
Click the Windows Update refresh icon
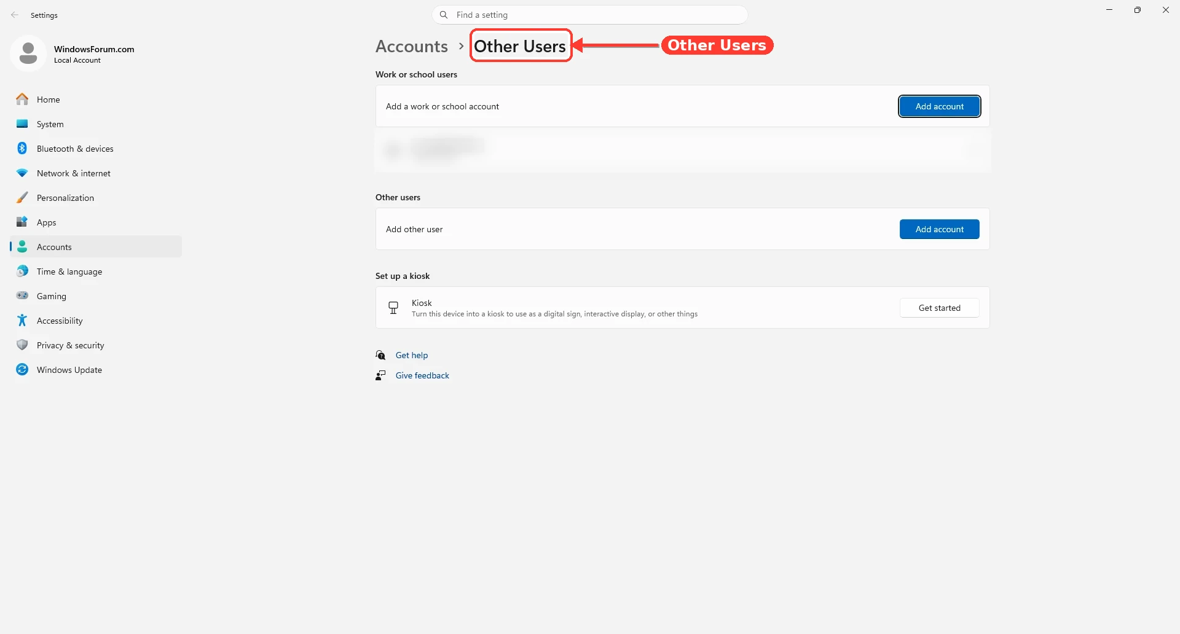pos(22,369)
